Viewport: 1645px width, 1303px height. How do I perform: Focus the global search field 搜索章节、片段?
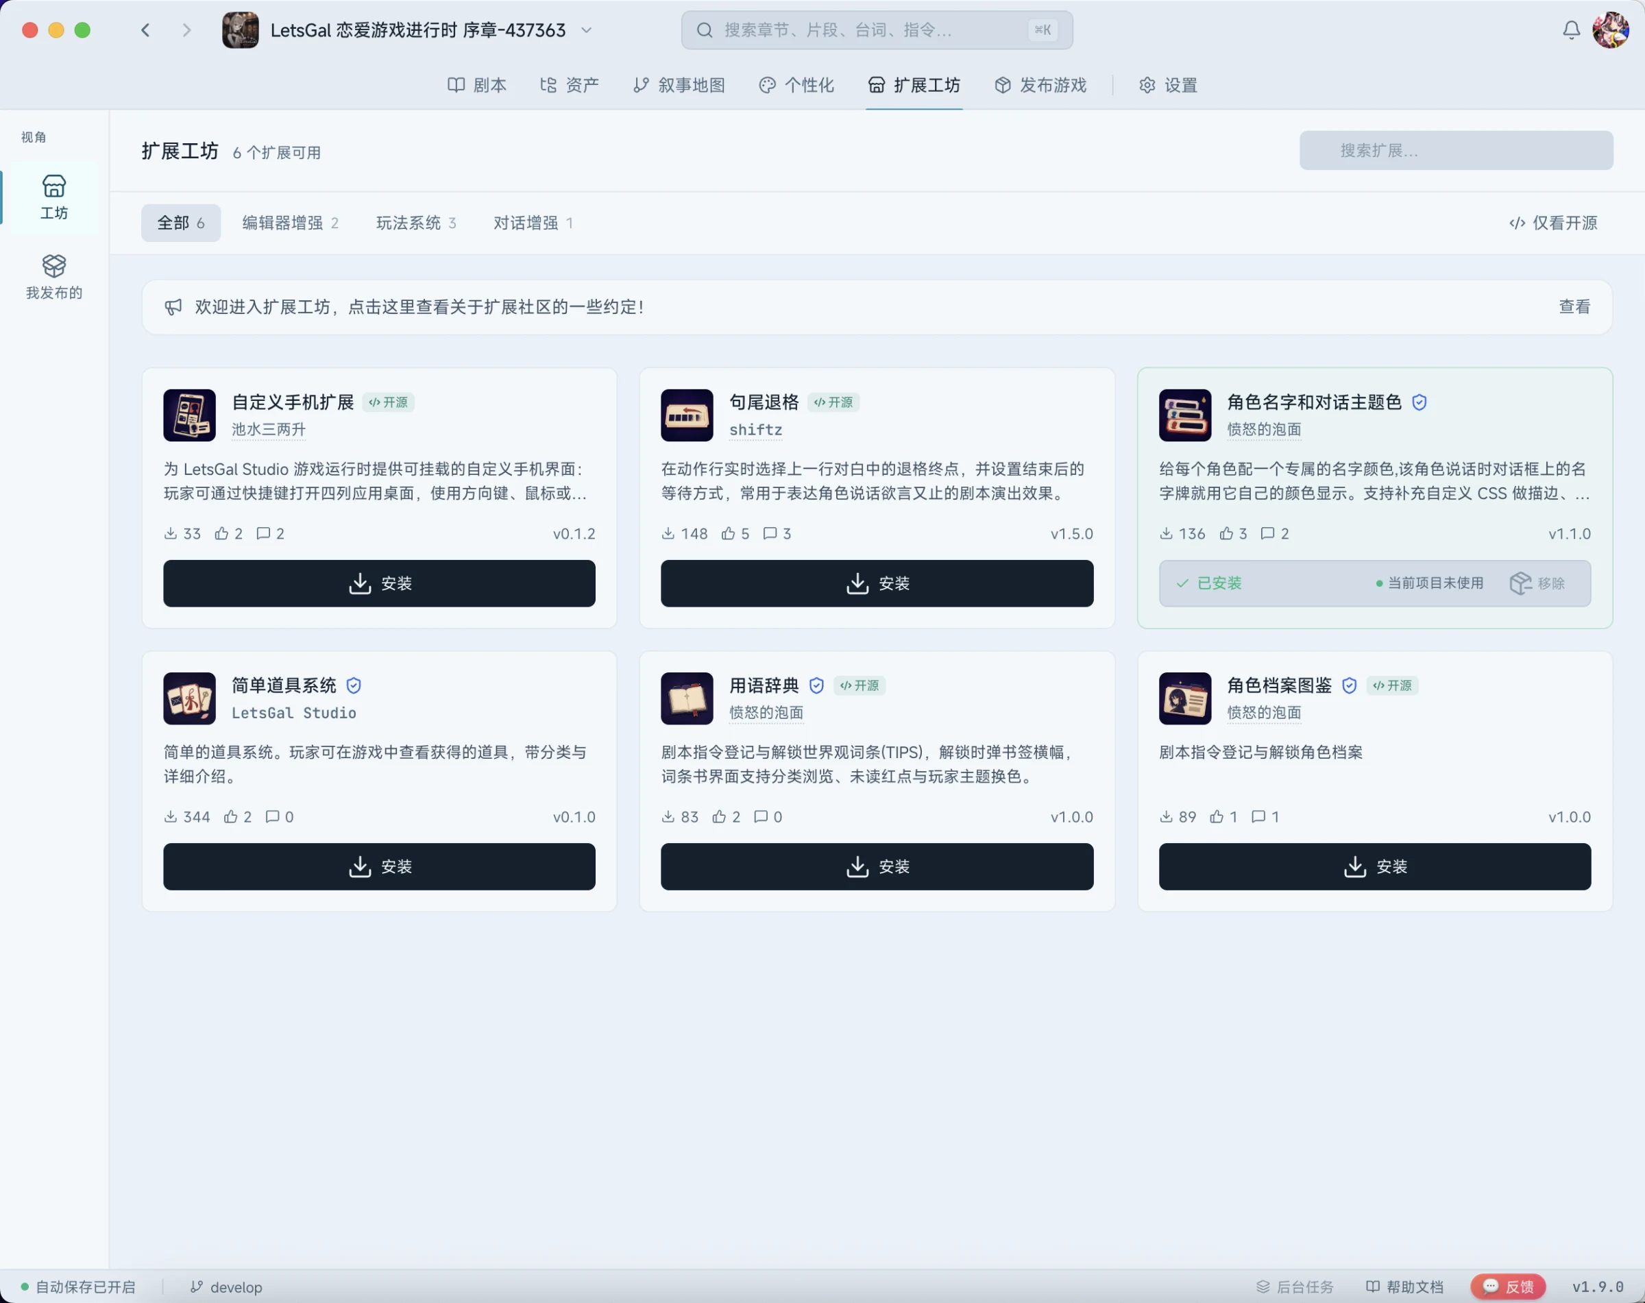coord(877,31)
